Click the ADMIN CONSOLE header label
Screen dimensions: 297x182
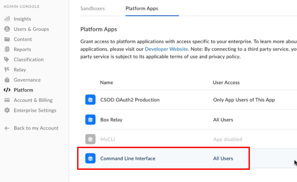click(22, 7)
